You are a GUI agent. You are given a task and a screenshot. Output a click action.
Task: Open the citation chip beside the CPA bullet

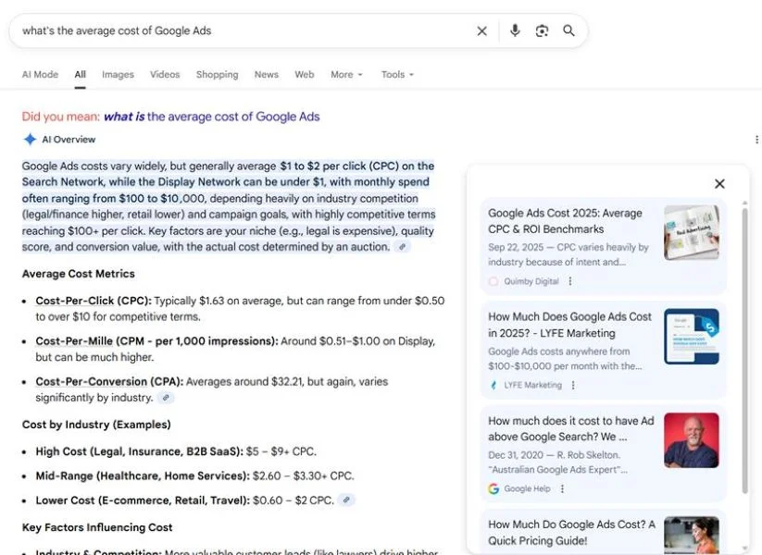pos(165,396)
